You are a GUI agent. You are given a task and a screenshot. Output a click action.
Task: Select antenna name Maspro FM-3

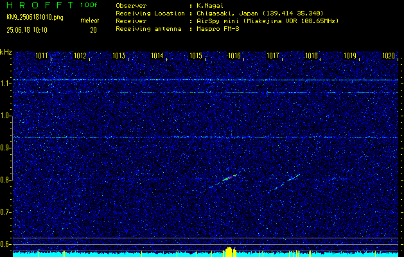218,29
